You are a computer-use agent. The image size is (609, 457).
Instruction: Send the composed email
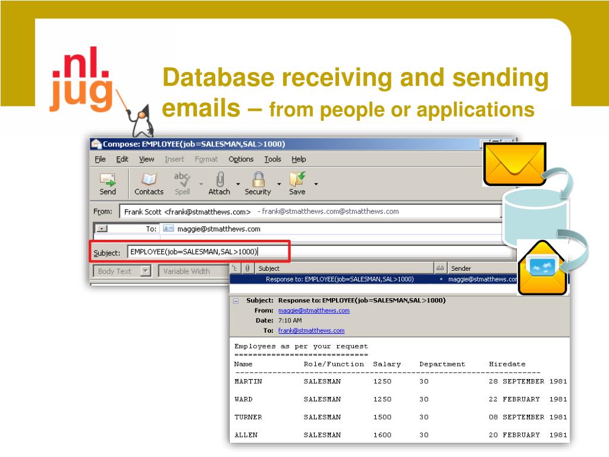coord(108,184)
